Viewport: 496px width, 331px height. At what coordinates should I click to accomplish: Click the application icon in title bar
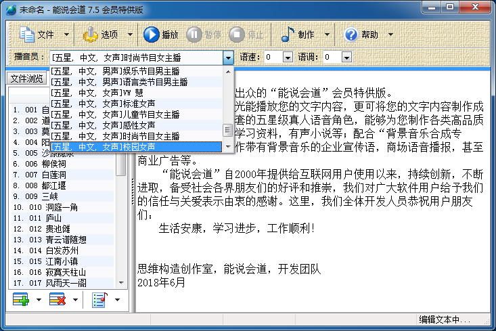[11, 9]
